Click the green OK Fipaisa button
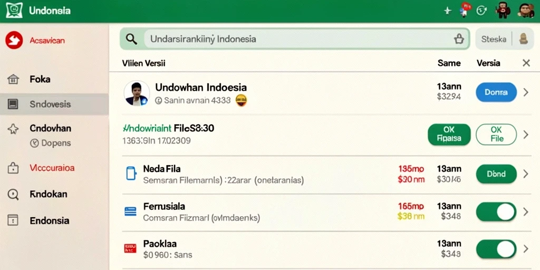Viewport: 540px width, 270px height. pos(449,134)
